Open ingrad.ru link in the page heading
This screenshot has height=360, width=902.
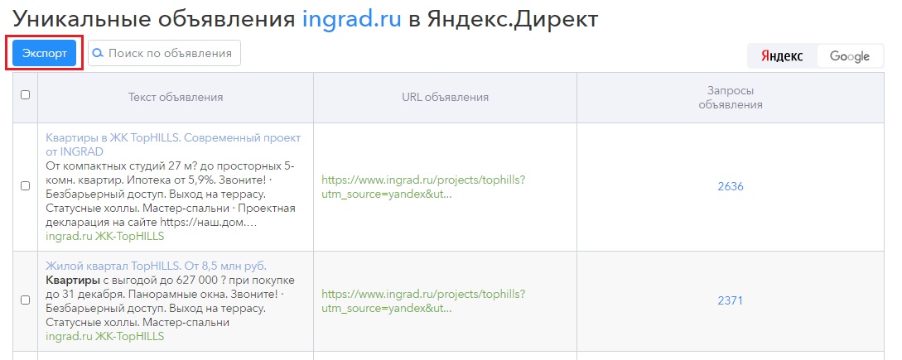(x=351, y=19)
